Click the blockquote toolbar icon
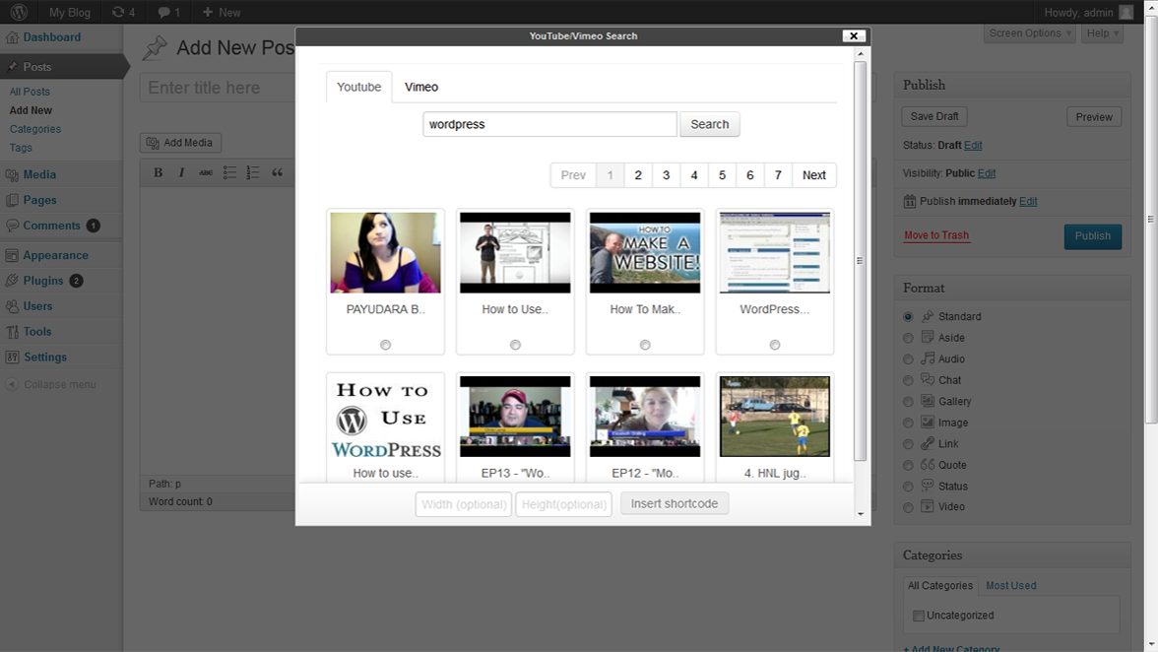The height and width of the screenshot is (652, 1158). click(x=278, y=173)
